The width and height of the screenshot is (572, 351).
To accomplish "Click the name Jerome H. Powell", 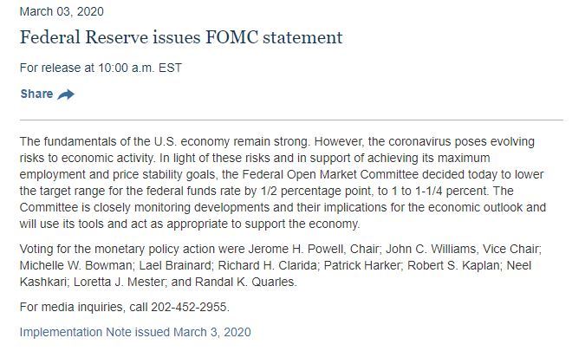I will pyautogui.click(x=296, y=249).
